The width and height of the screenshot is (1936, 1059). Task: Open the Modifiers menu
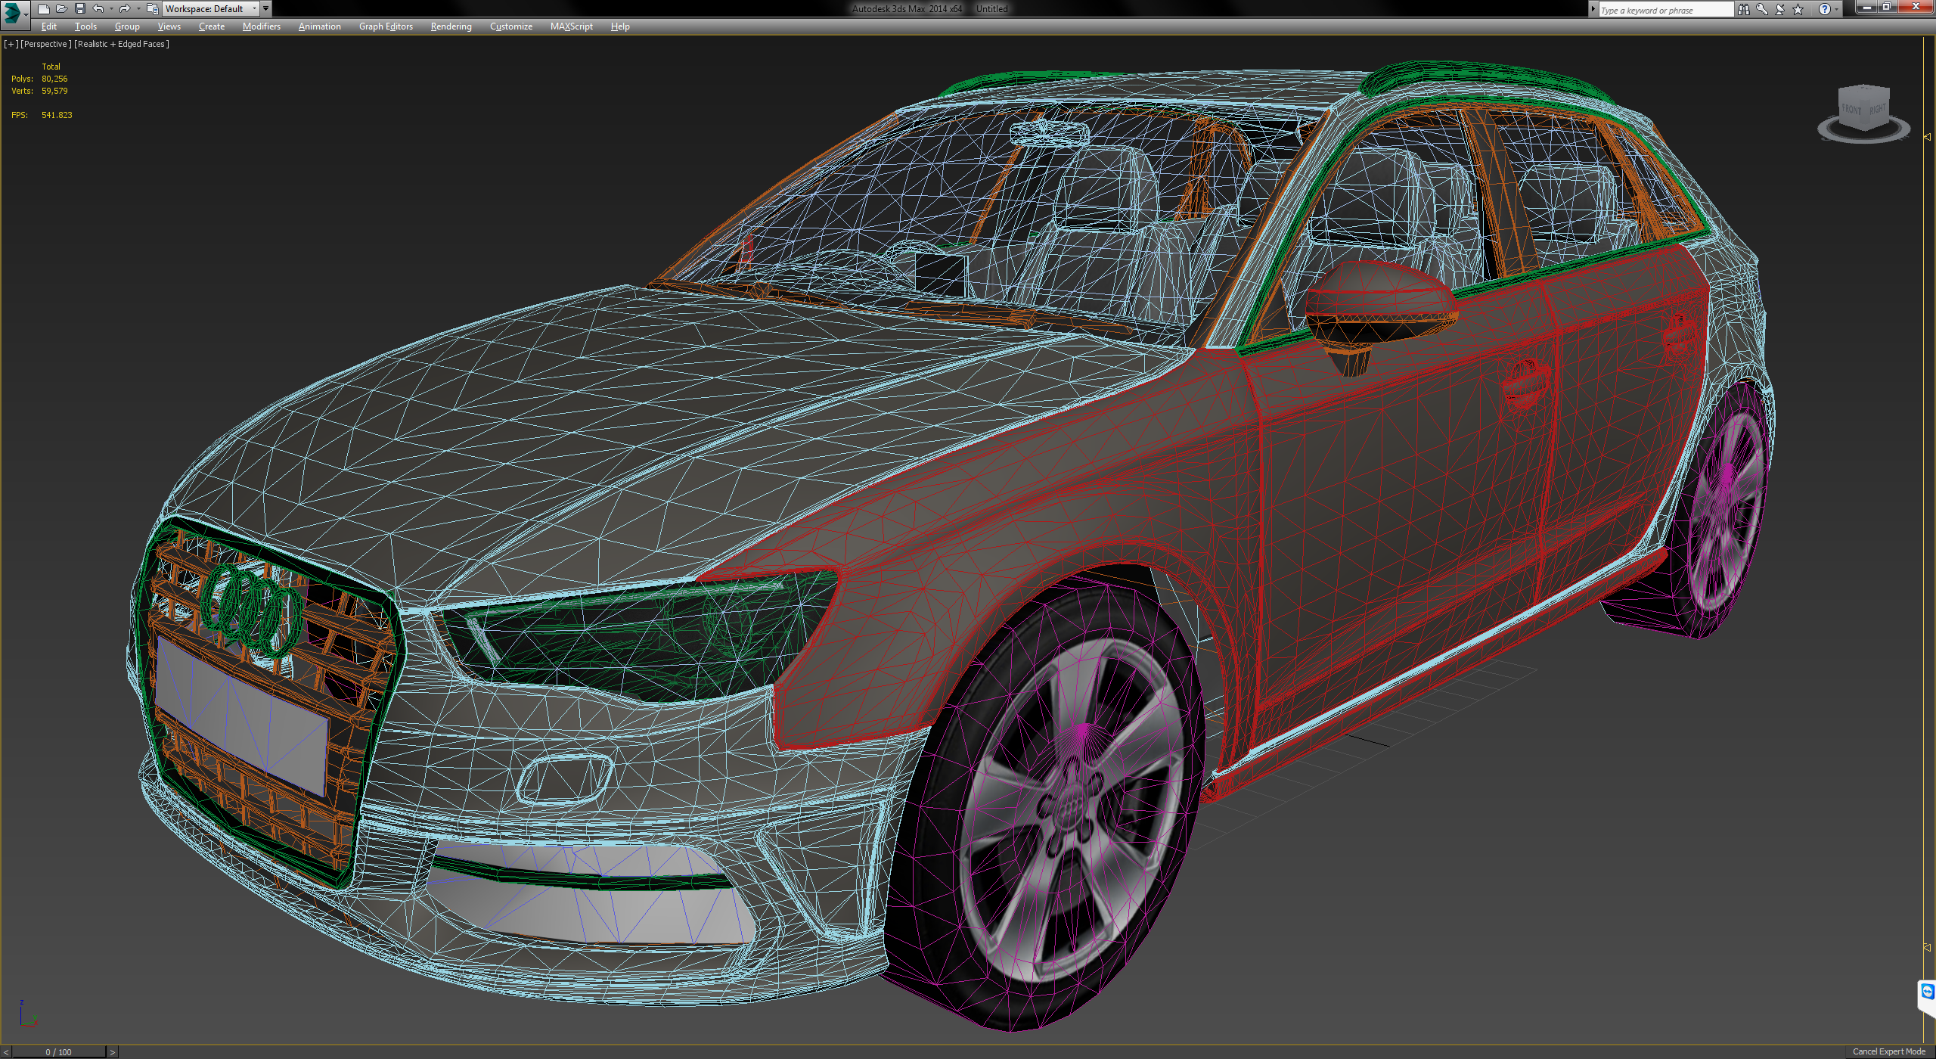260,26
